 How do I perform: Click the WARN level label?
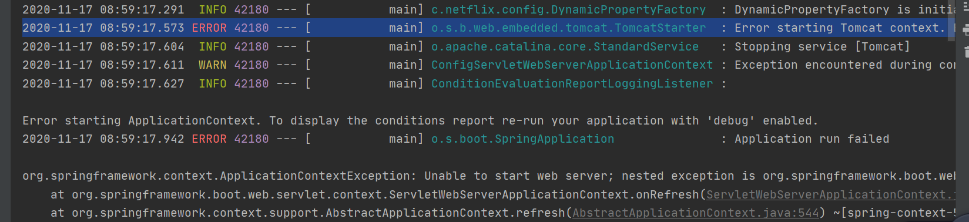pos(212,65)
